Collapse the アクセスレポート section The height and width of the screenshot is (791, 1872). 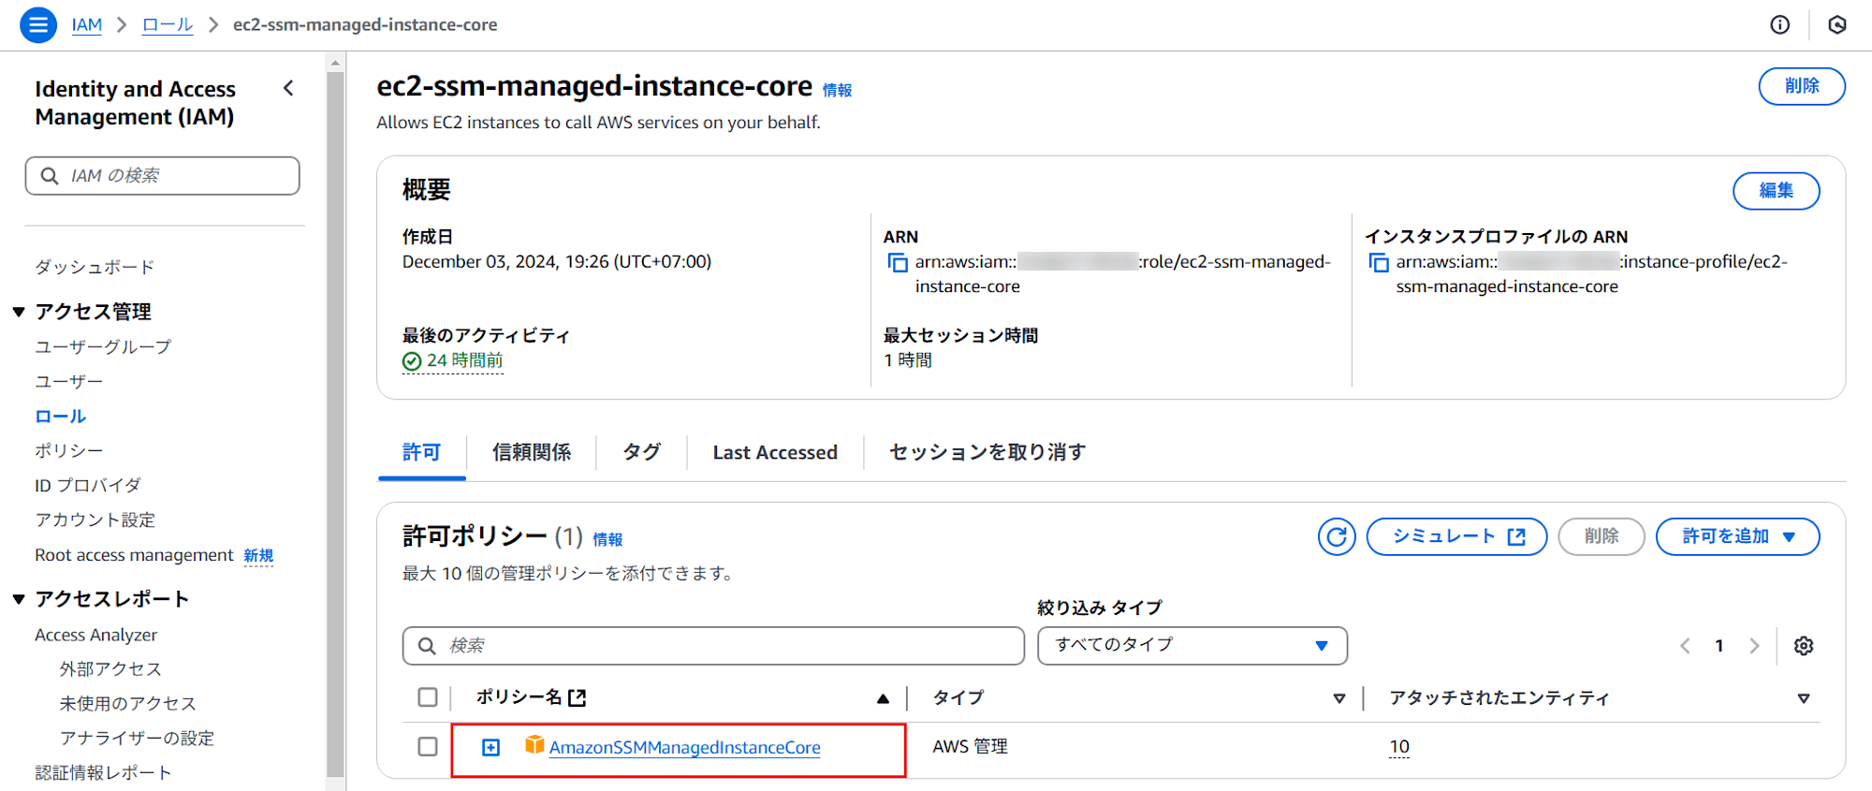coord(19,599)
